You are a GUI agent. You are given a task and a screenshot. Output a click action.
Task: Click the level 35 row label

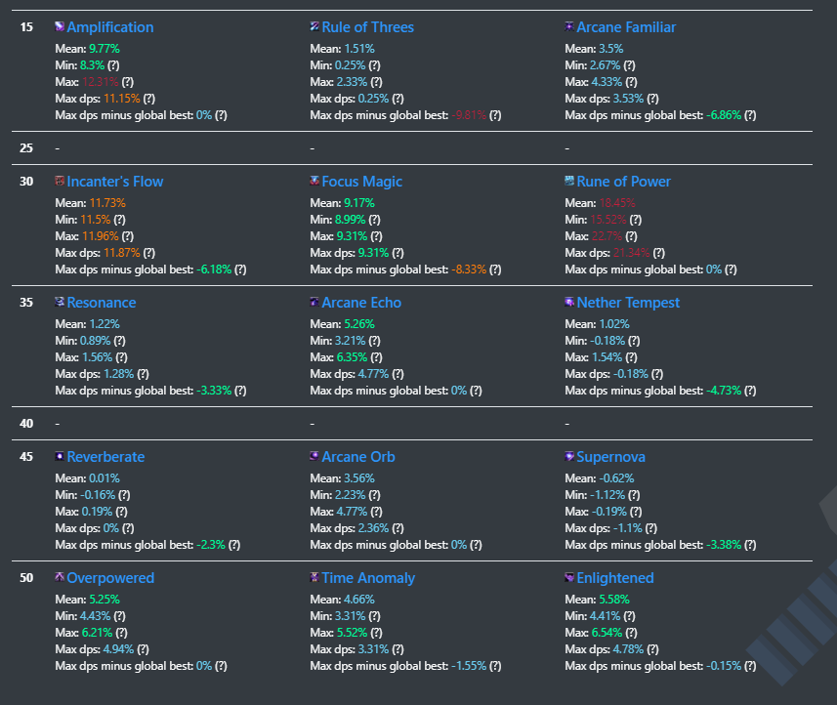click(26, 303)
